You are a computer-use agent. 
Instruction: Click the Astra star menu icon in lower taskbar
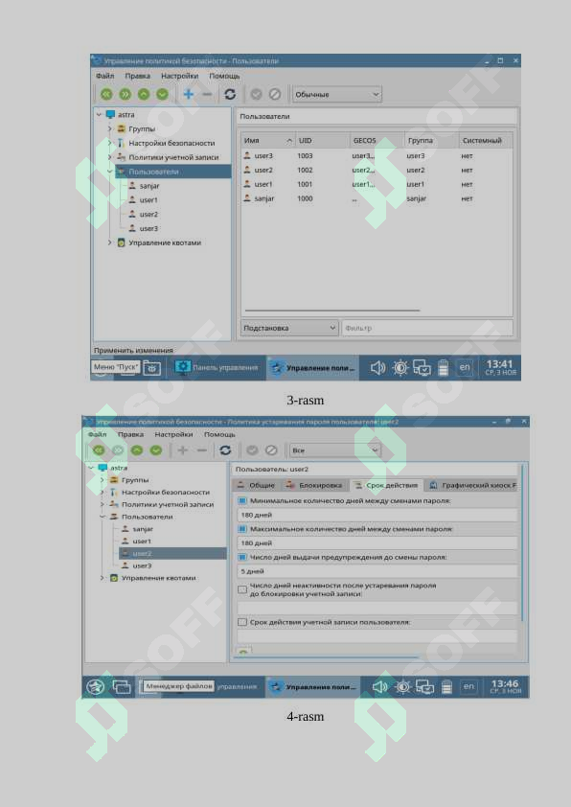click(x=95, y=686)
